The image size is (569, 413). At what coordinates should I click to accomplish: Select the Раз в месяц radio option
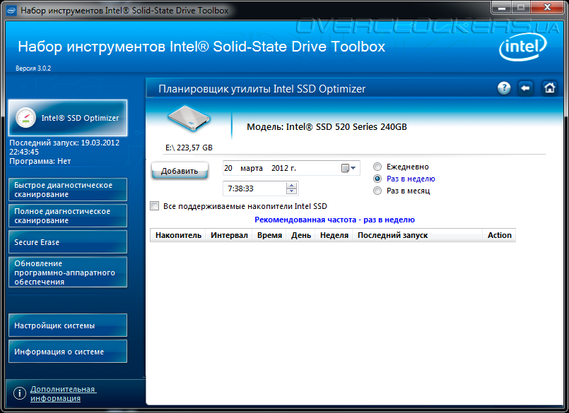point(377,191)
